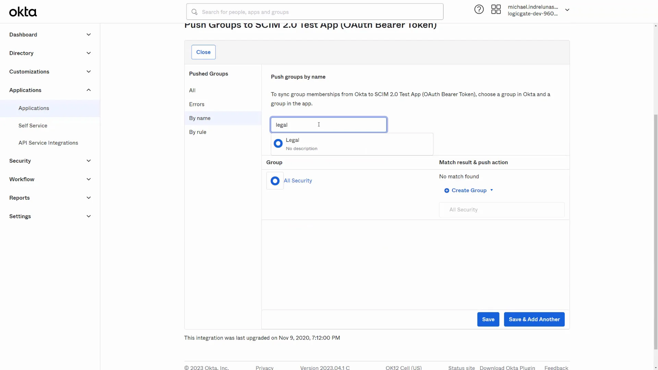The height and width of the screenshot is (370, 658).
Task: Open the All Security group link
Action: coord(297,181)
